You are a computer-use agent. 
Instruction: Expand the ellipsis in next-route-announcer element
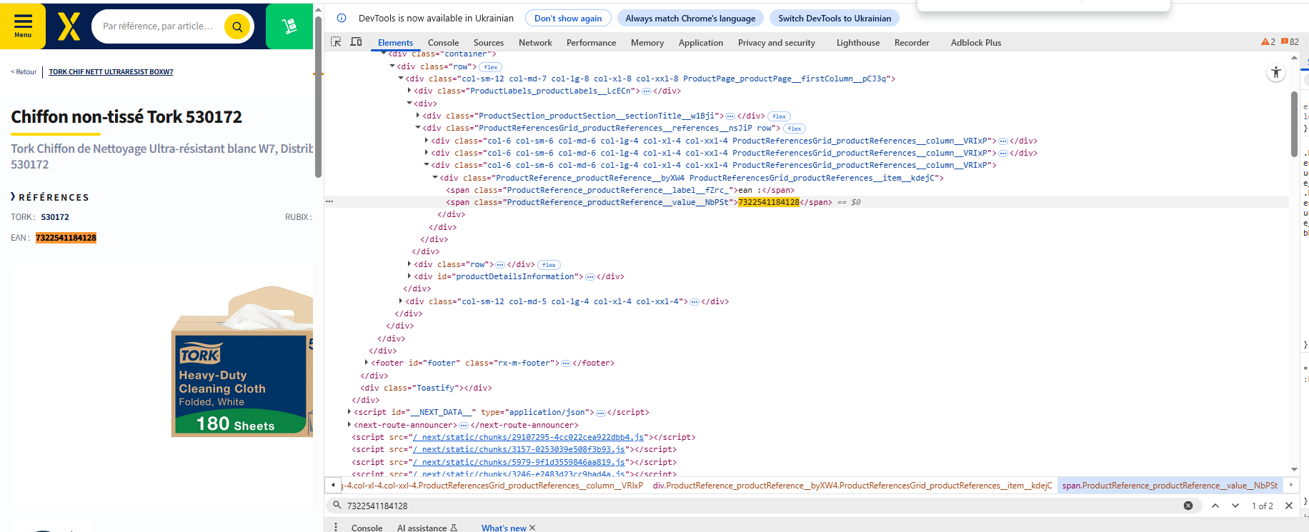(464, 426)
